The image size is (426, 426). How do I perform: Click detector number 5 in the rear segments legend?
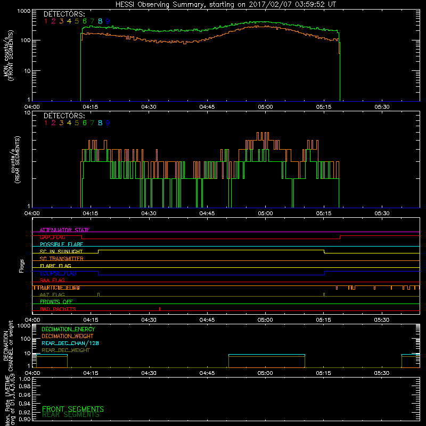pos(77,123)
